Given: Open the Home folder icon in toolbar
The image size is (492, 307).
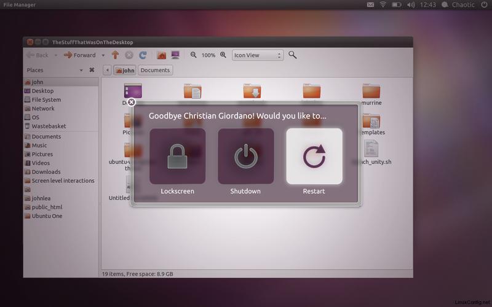Looking at the screenshot, I should 162,55.
